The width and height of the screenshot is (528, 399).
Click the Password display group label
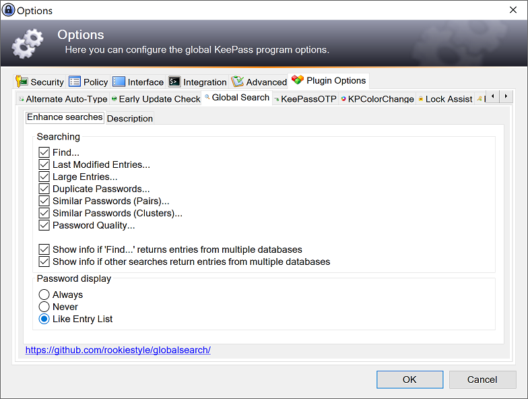click(x=74, y=279)
